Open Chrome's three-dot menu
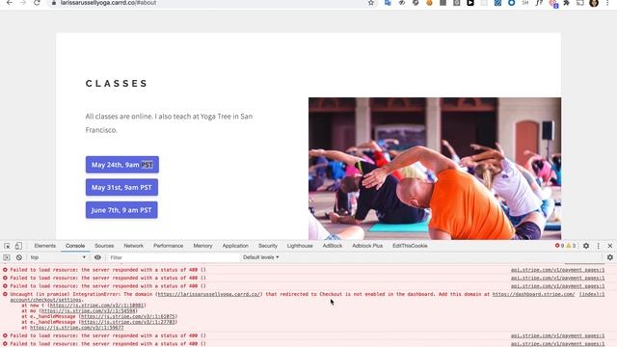Viewport: 617px width, 347px height. (607, 3)
